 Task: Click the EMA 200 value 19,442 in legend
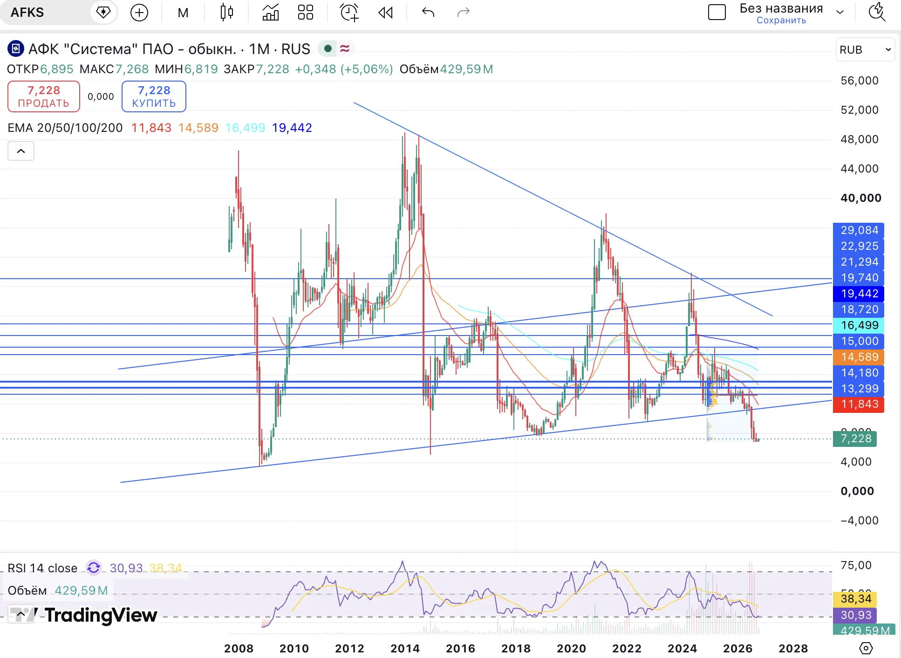pyautogui.click(x=292, y=128)
